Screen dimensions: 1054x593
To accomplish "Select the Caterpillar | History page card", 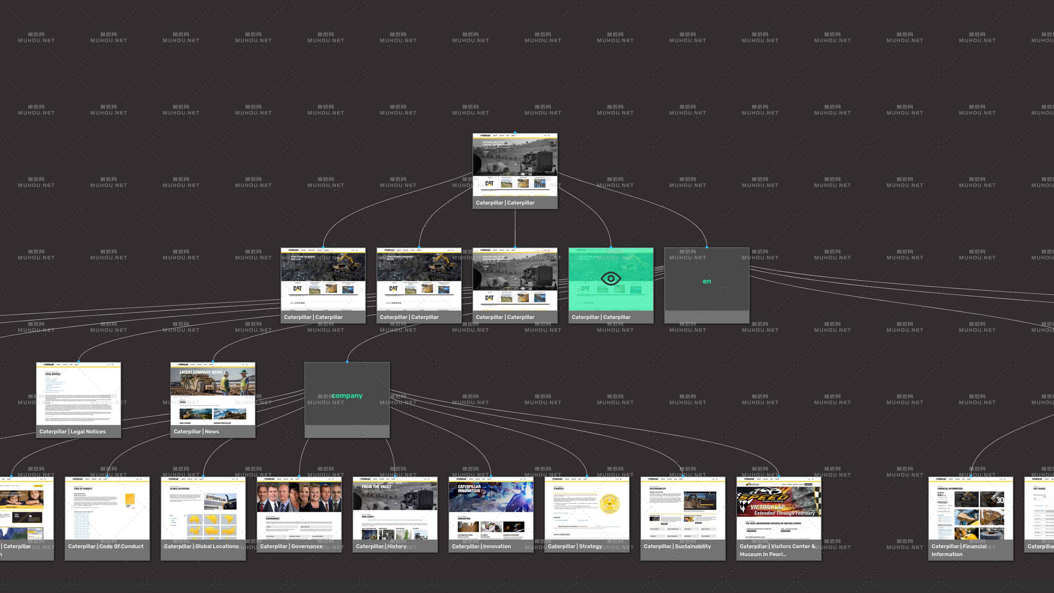I will pos(395,509).
